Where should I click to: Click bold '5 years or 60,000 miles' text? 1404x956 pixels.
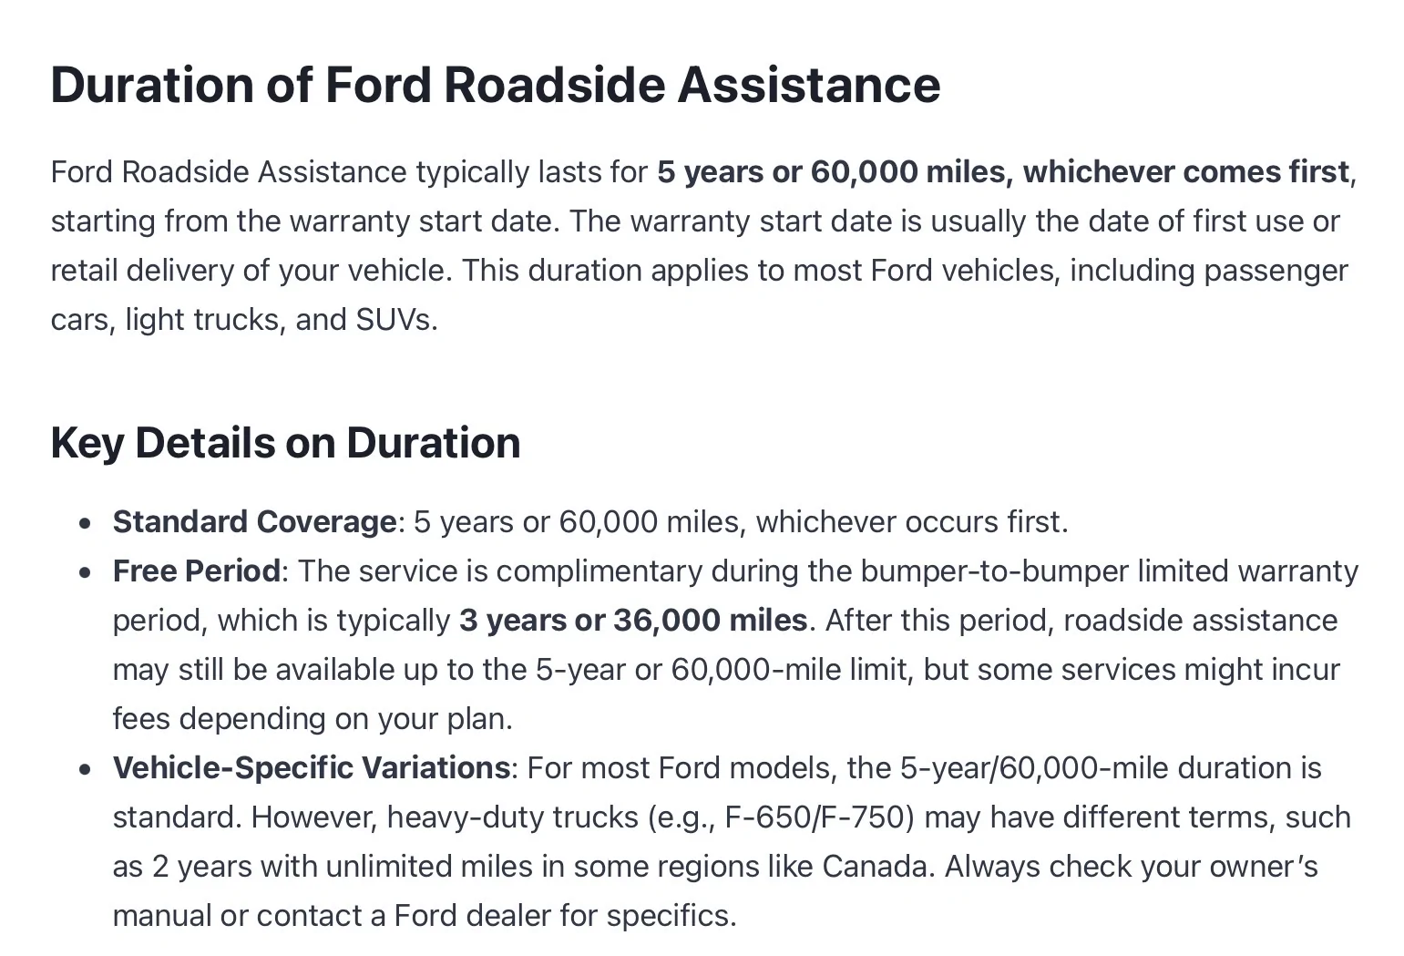pyautogui.click(x=831, y=171)
